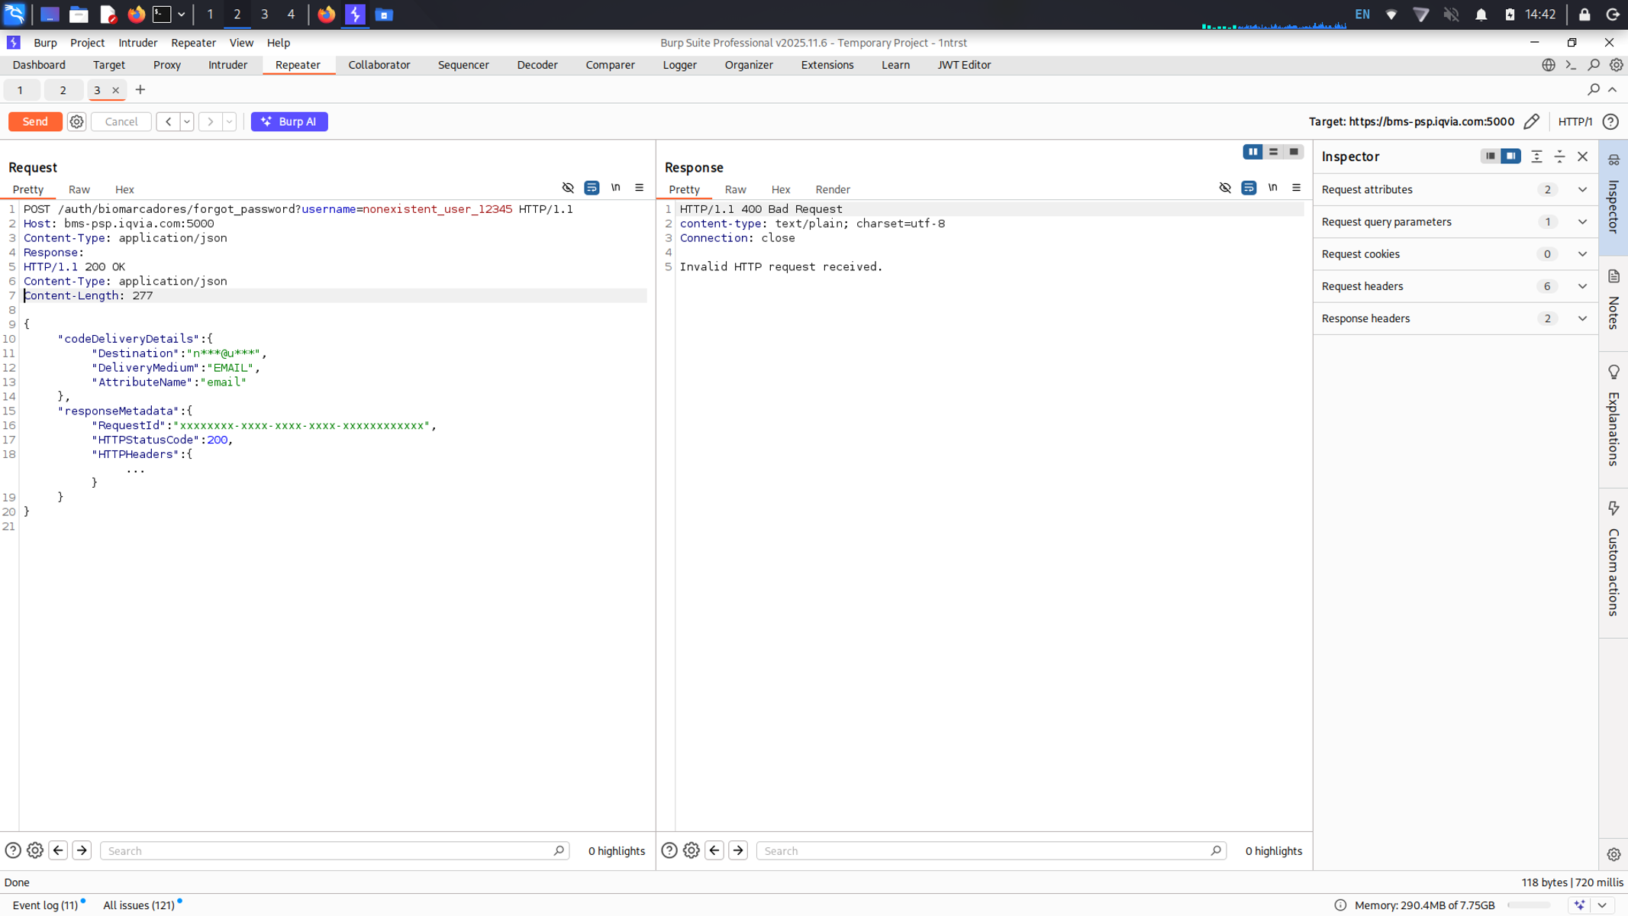Toggle hidden non-printable characters in request
This screenshot has height=916, width=1628.
point(568,188)
